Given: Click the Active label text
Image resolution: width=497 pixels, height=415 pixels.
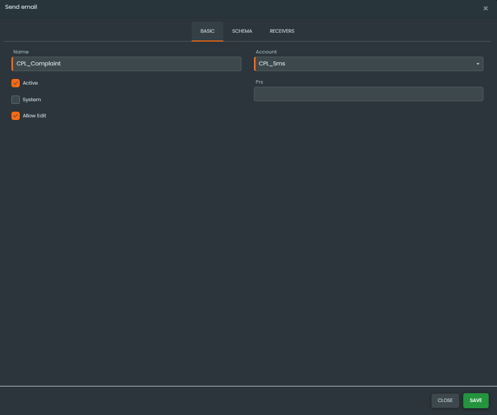Looking at the screenshot, I should pos(30,83).
